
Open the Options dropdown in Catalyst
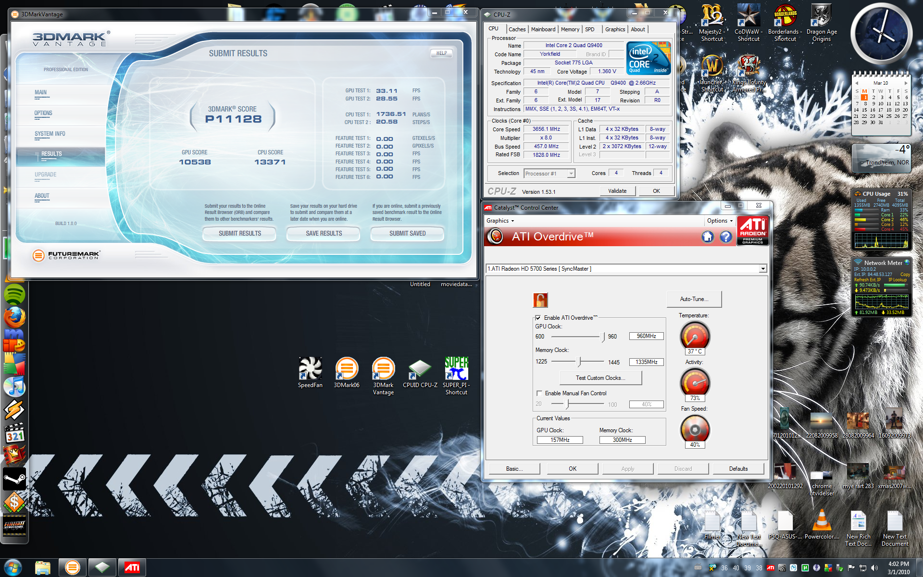pyautogui.click(x=720, y=221)
